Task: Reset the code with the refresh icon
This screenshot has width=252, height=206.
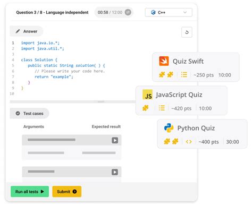Action: [187, 32]
